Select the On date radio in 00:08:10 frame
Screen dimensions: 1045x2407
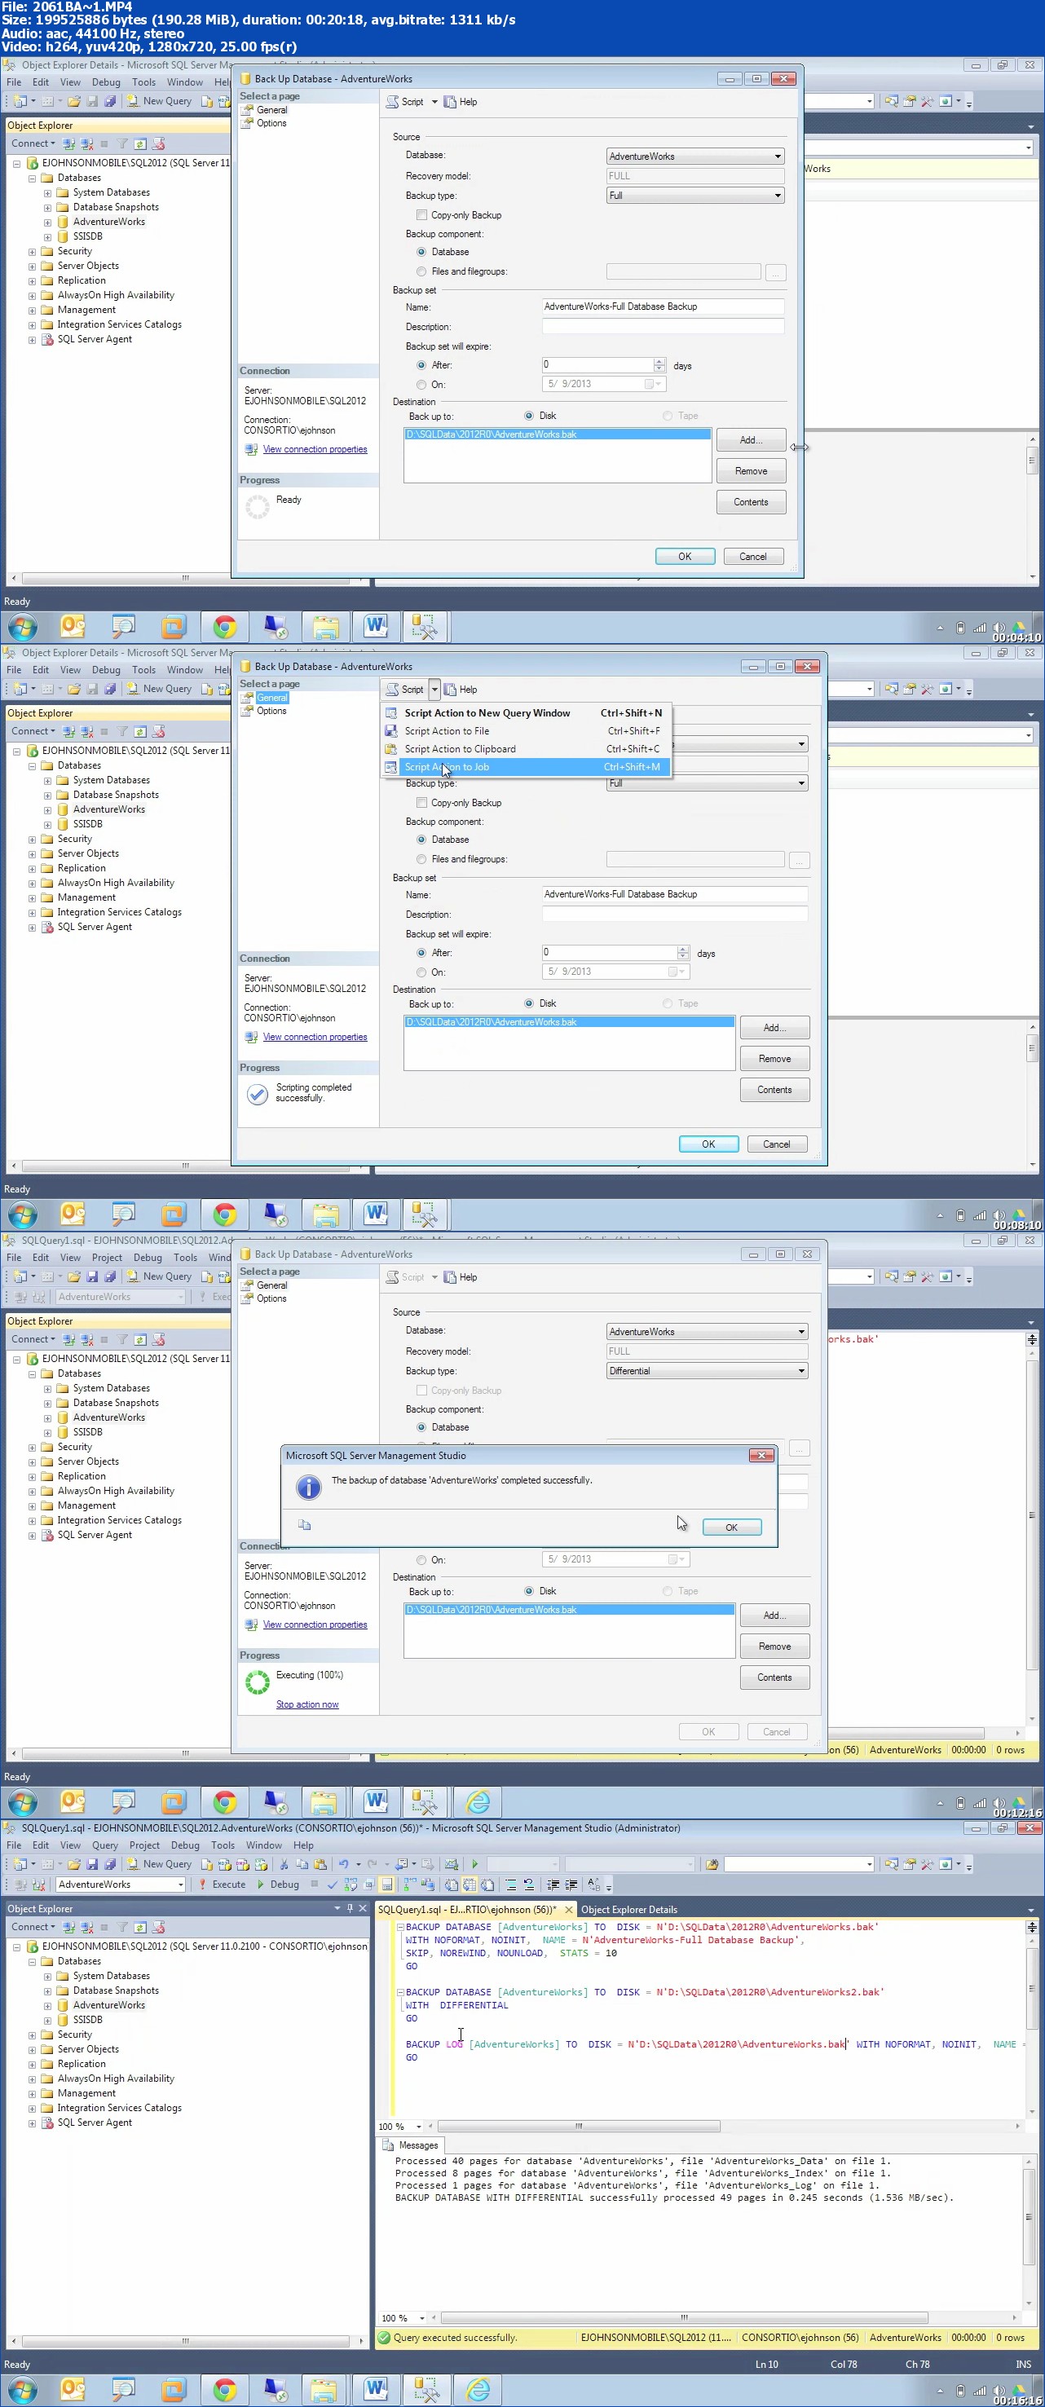coord(421,972)
